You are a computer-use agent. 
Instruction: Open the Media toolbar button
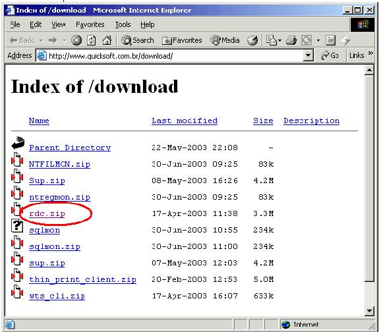pos(225,40)
